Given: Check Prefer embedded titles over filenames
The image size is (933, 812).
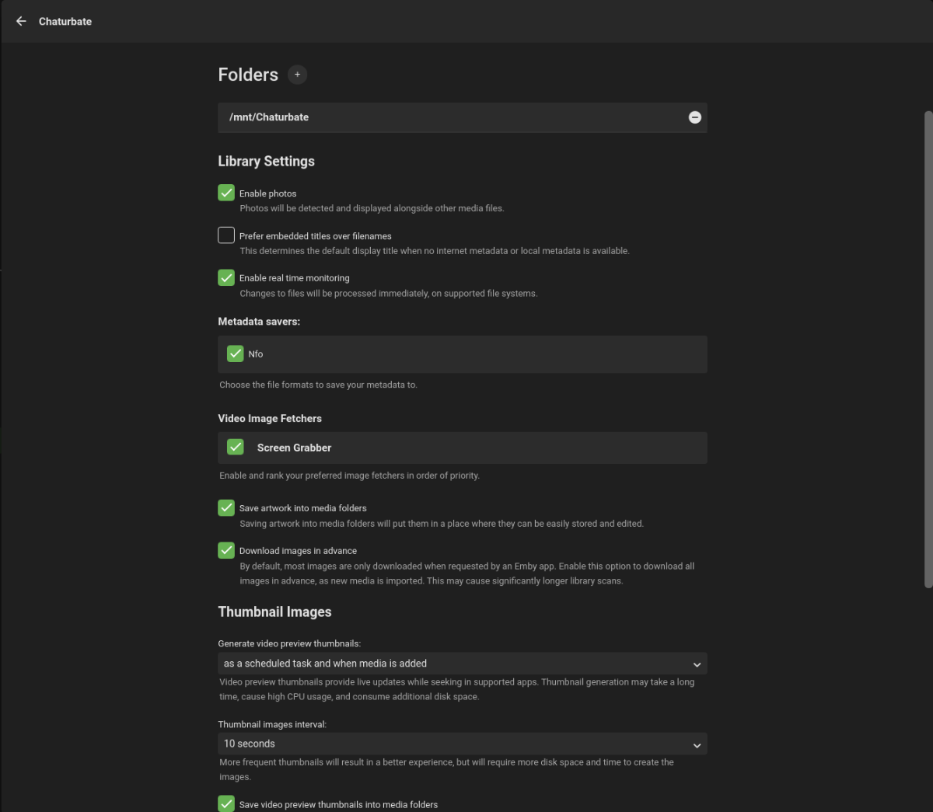Looking at the screenshot, I should 226,235.
